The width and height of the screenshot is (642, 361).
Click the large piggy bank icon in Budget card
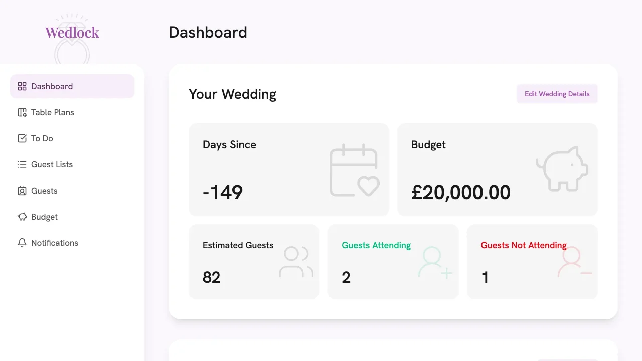click(x=562, y=168)
